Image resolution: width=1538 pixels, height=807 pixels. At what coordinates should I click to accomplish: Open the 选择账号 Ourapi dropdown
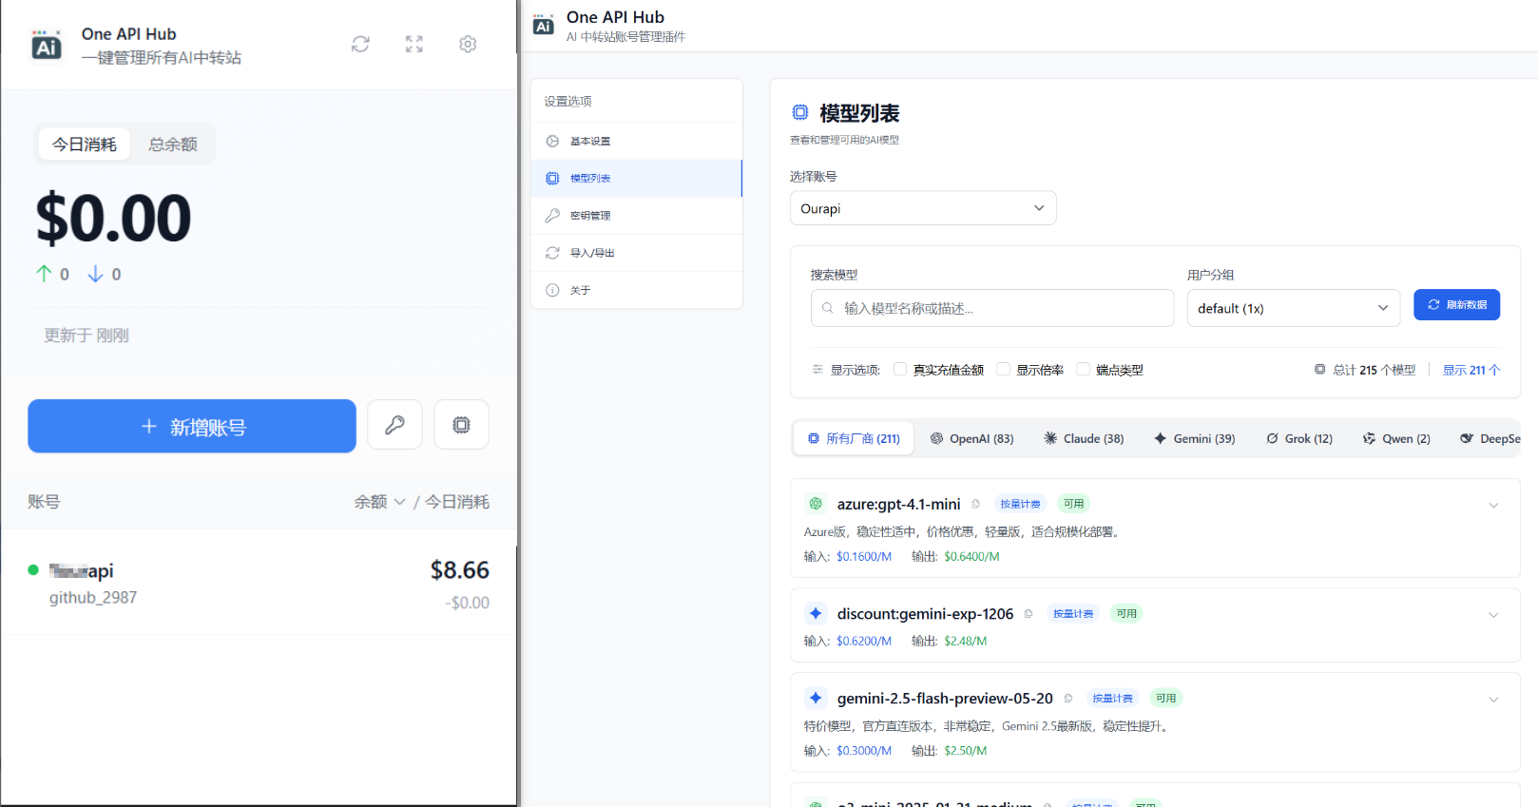click(923, 208)
